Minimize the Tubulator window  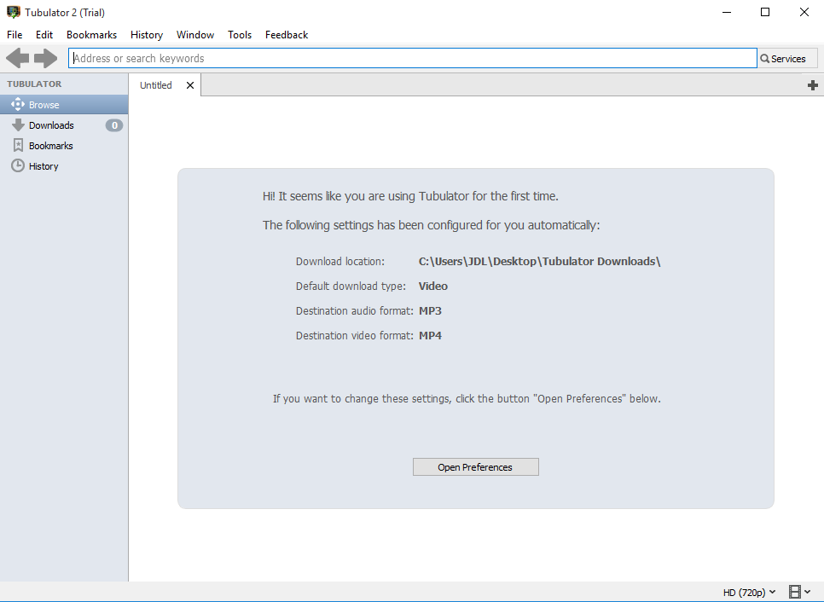coord(727,12)
